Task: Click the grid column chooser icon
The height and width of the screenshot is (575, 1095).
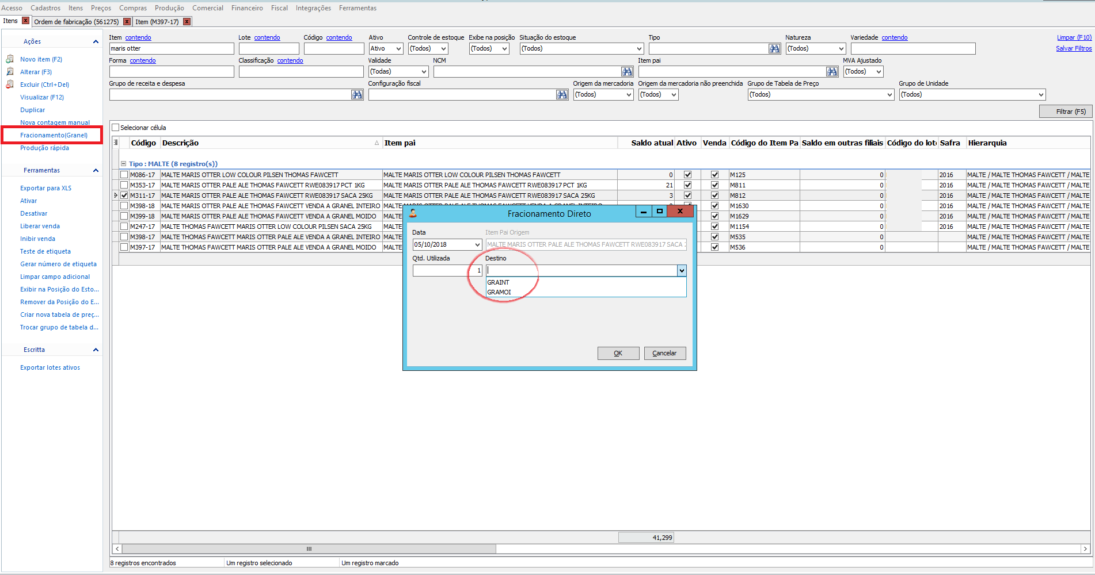Action: pos(116,143)
